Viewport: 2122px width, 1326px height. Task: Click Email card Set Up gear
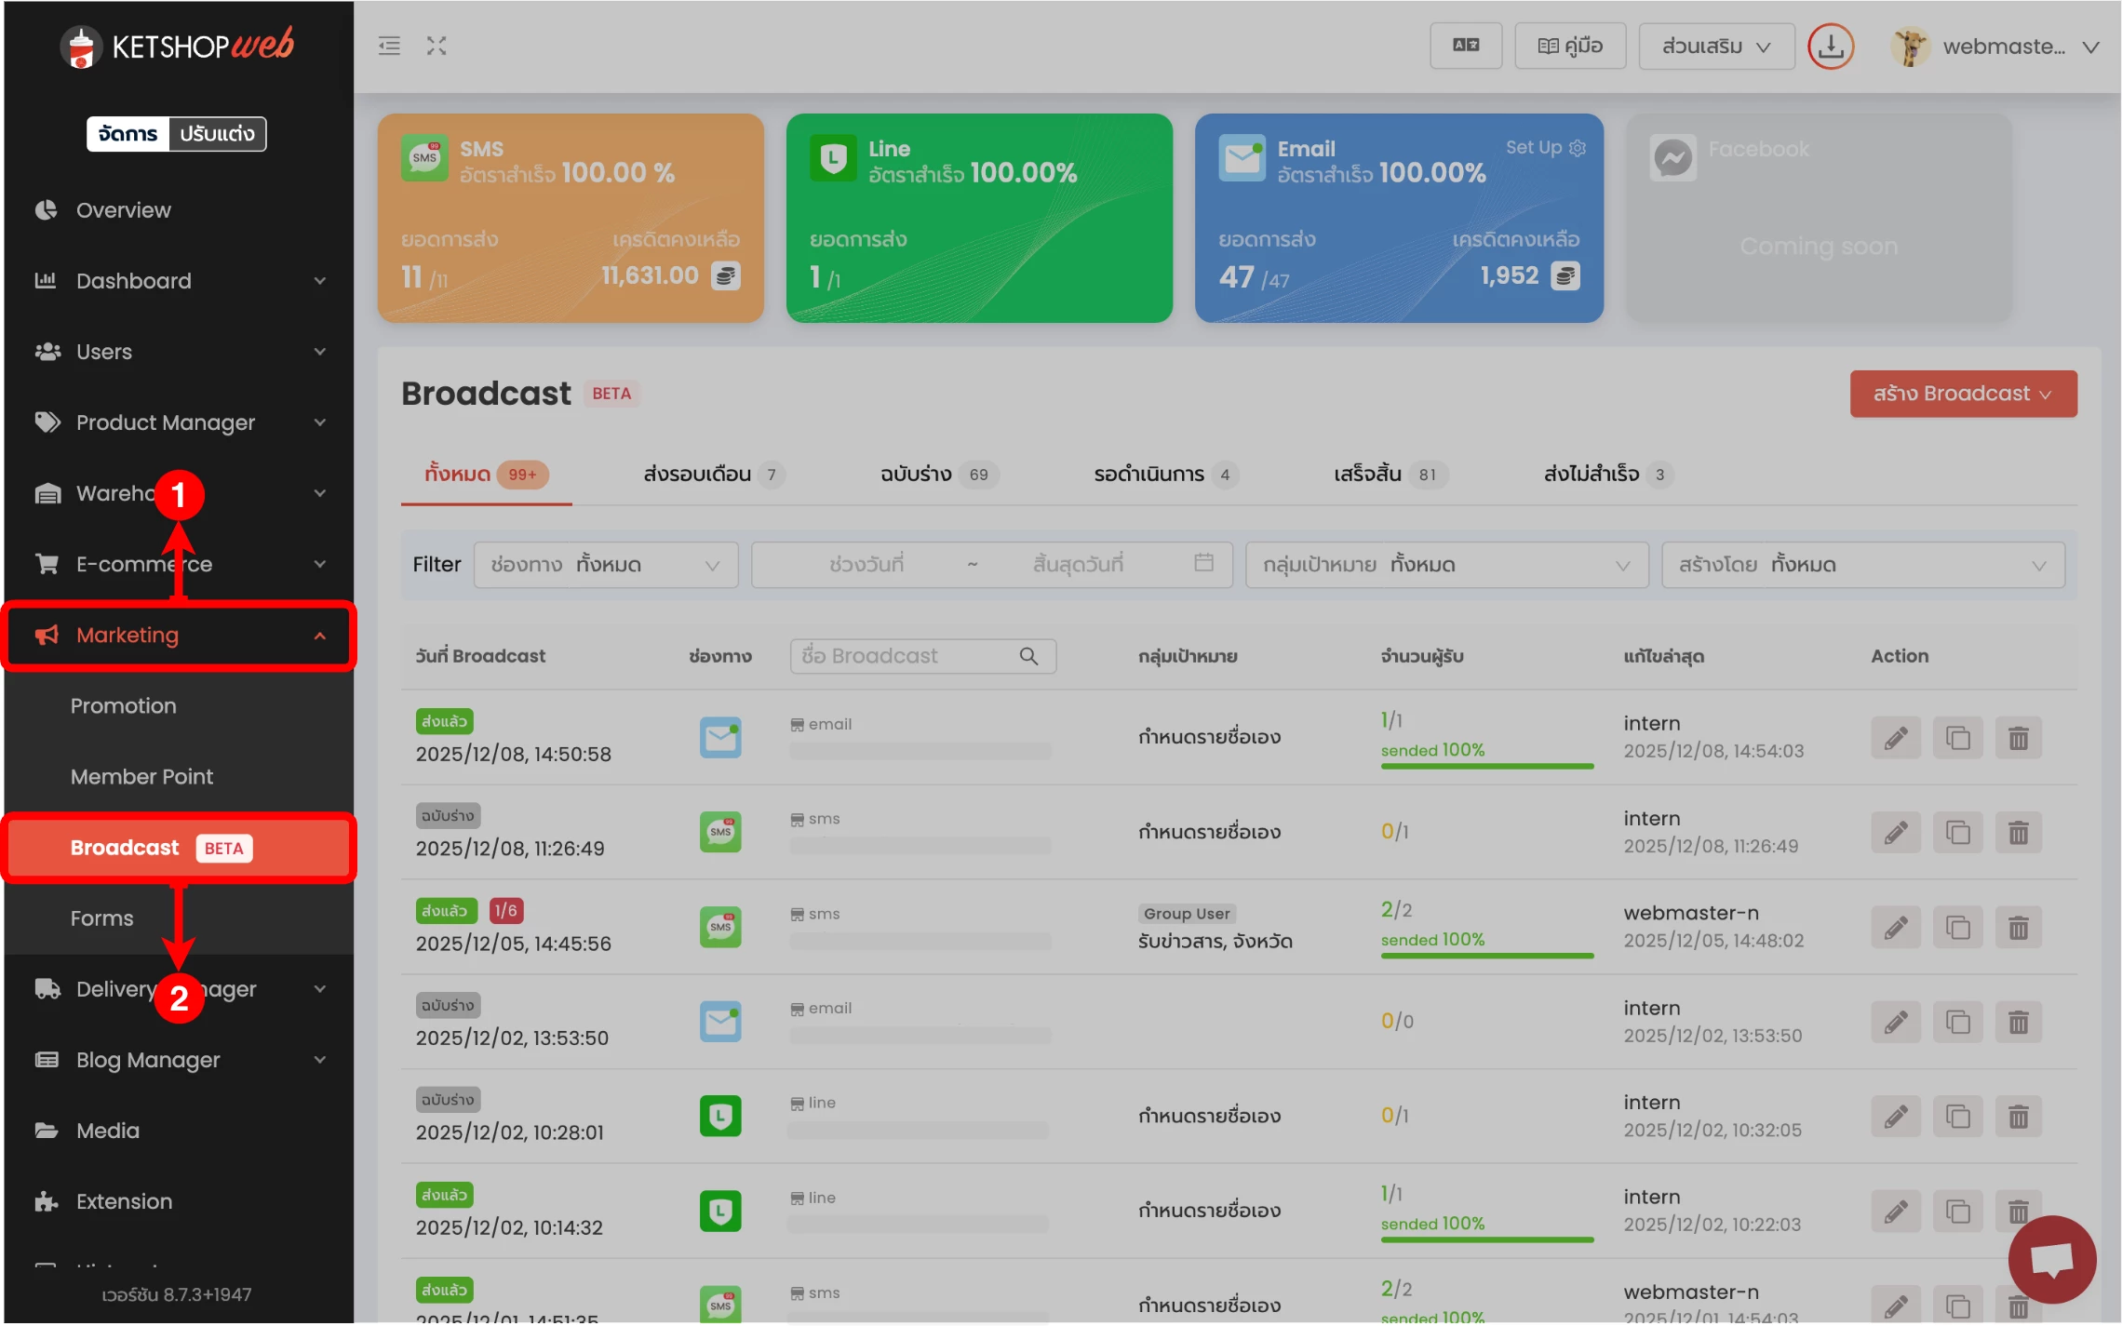point(1577,148)
